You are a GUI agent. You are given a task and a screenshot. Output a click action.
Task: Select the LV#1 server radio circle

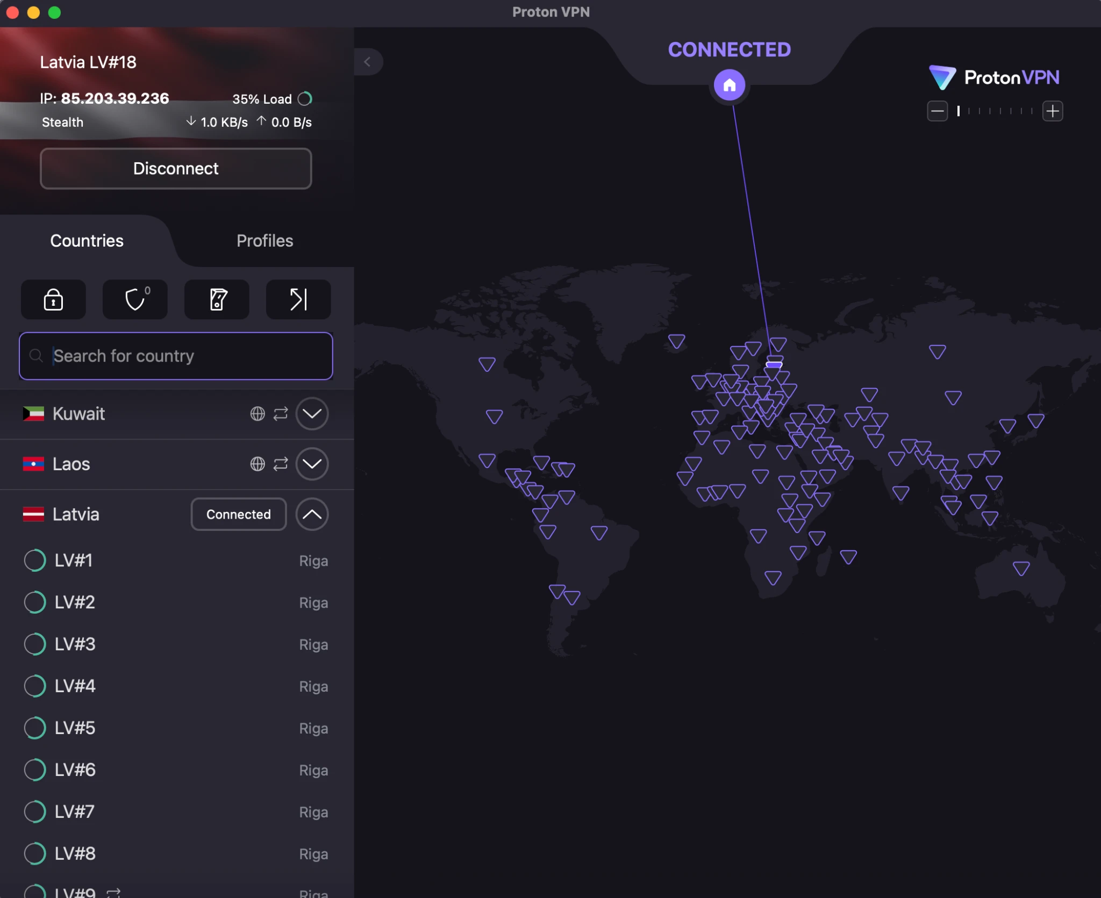[x=34, y=560]
